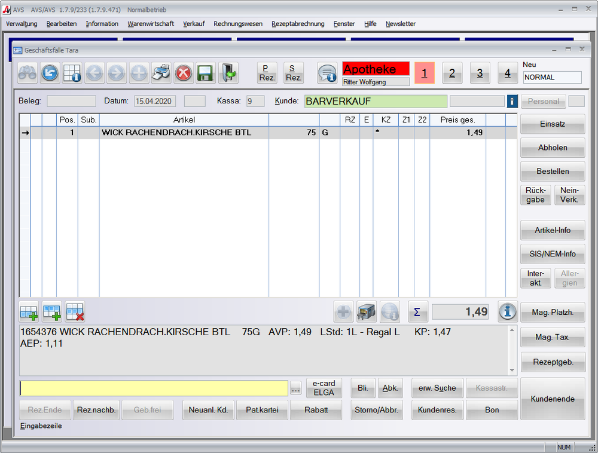The image size is (598, 453).
Task: Switch to customer slot 2
Action: (x=452, y=73)
